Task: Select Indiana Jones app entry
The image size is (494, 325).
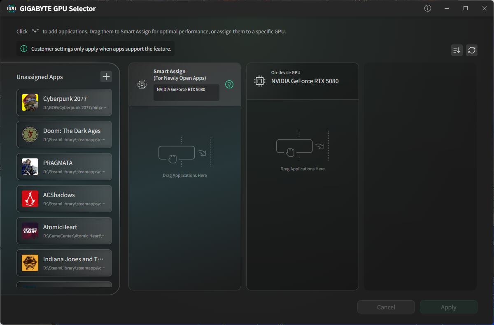Action: [x=64, y=263]
